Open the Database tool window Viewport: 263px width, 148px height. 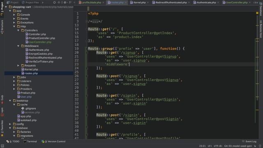pyautogui.click(x=261, y=9)
